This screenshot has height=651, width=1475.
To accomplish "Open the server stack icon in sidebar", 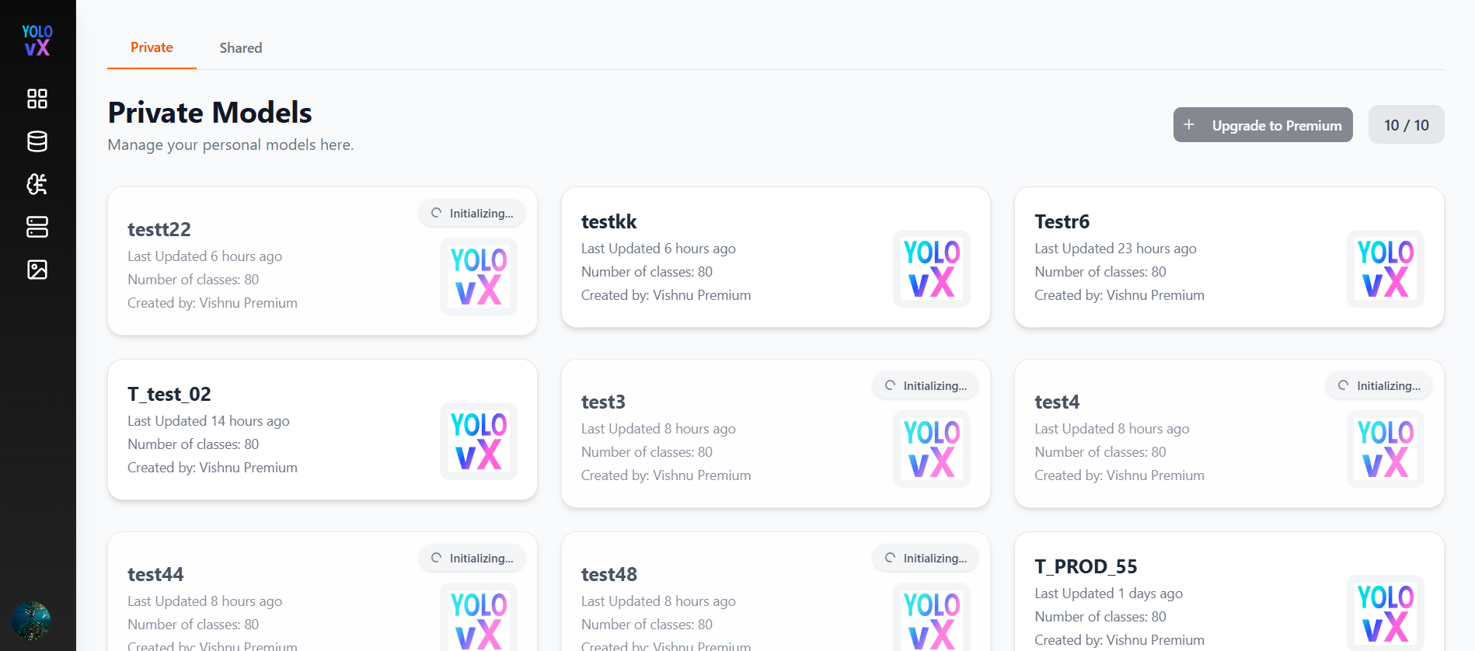I will [x=37, y=227].
